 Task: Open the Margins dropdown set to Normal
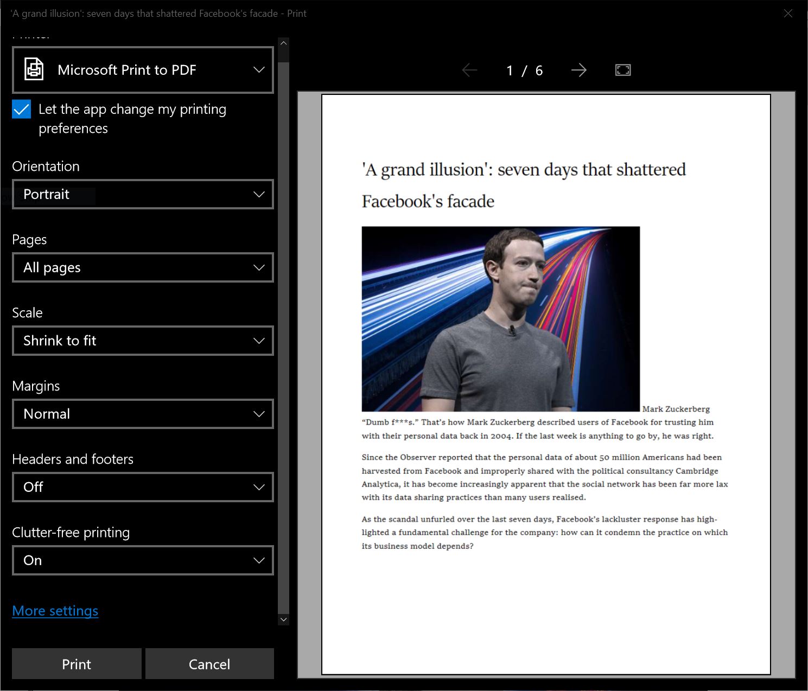point(143,414)
